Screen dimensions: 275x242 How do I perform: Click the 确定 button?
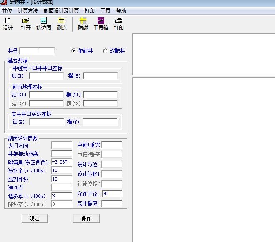35,219
